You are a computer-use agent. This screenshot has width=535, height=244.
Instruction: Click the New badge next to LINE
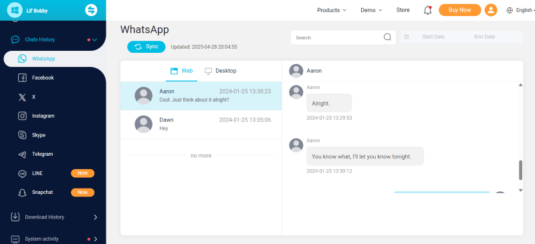[x=82, y=173]
